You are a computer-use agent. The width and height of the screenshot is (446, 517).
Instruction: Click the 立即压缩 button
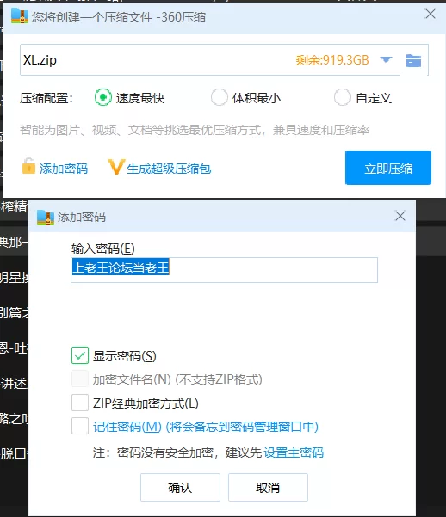pos(388,168)
